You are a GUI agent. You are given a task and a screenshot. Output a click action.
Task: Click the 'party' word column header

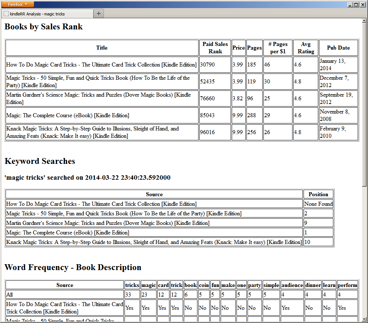point(255,285)
